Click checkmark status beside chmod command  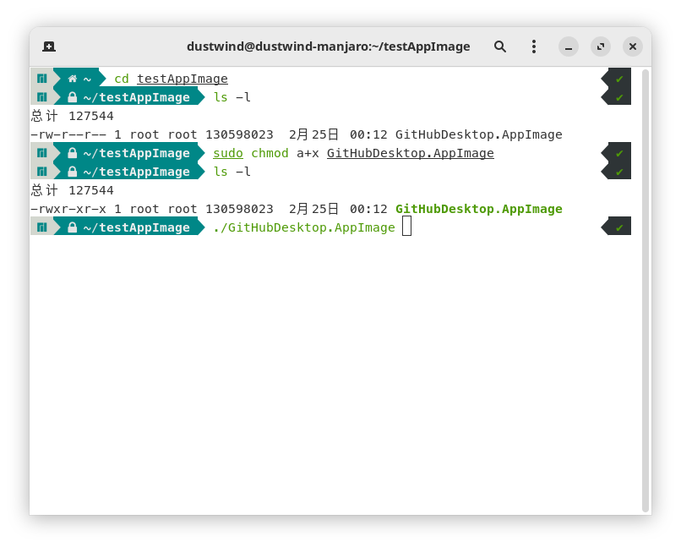(x=619, y=153)
